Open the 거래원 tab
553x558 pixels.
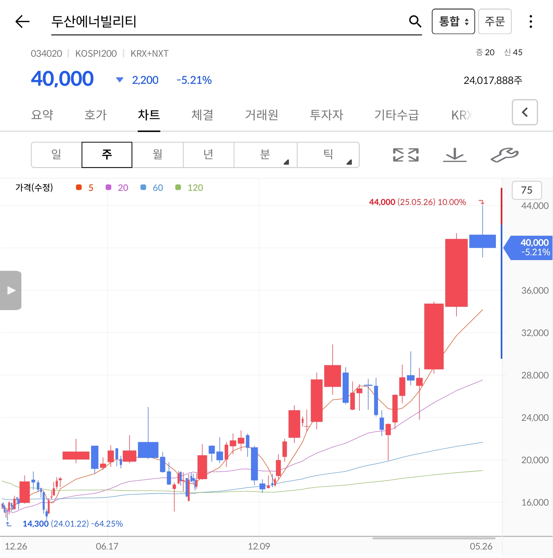(262, 115)
